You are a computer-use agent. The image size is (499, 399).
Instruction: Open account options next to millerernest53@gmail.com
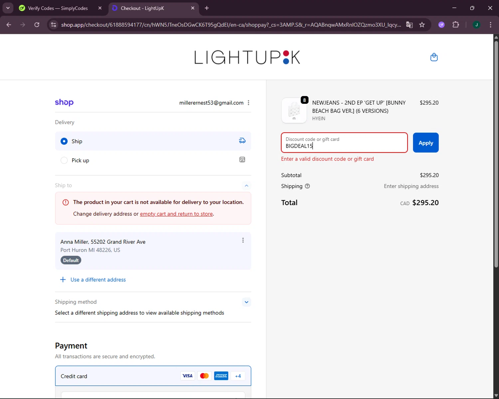(249, 103)
